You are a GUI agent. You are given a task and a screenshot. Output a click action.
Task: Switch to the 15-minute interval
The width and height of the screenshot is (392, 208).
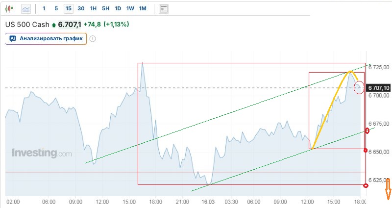point(68,8)
